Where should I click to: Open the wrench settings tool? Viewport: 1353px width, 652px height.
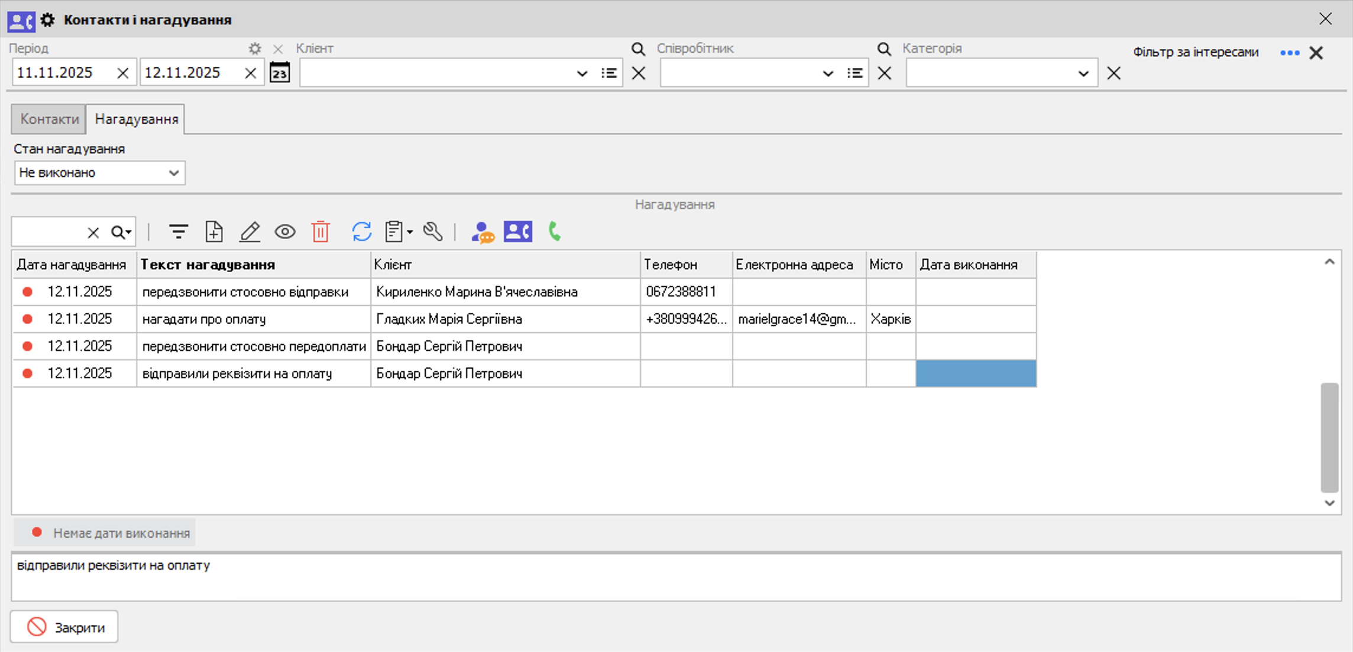point(433,232)
